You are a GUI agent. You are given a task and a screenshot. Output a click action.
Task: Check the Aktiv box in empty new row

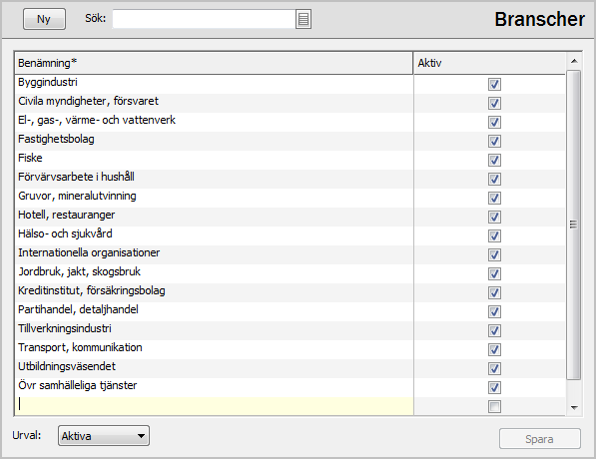494,406
